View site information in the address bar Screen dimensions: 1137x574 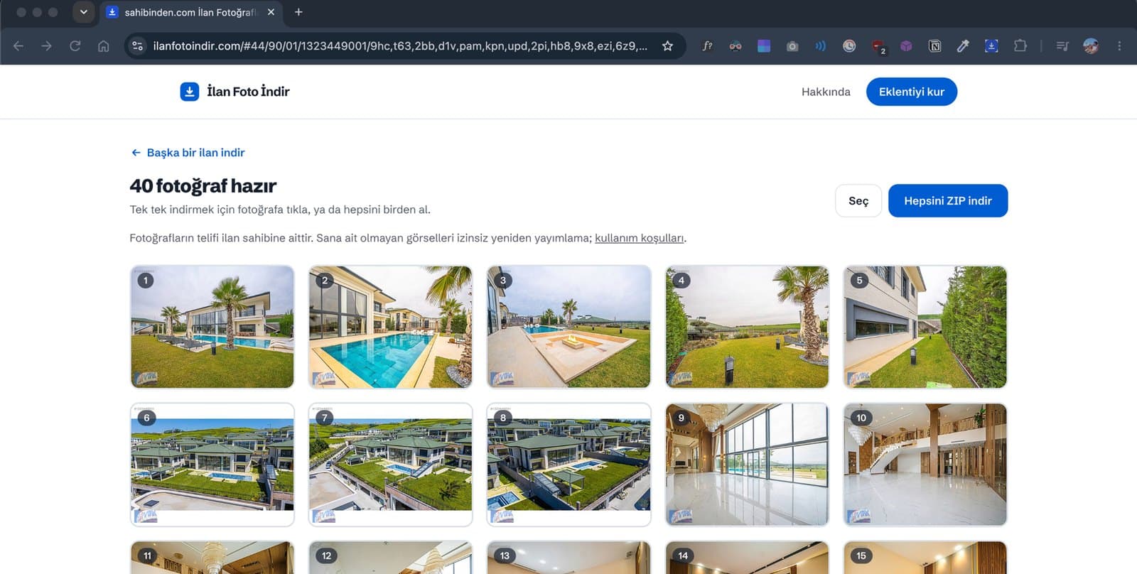138,46
